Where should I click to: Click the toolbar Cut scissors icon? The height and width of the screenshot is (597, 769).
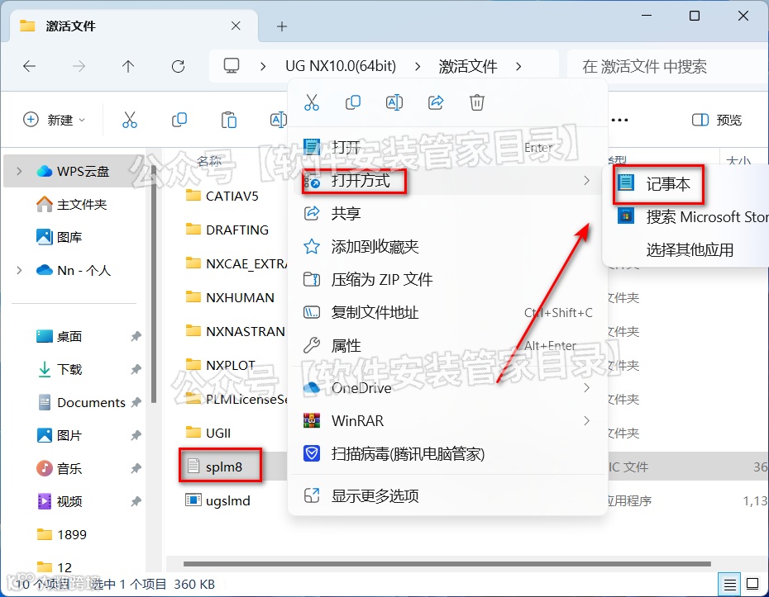click(130, 120)
